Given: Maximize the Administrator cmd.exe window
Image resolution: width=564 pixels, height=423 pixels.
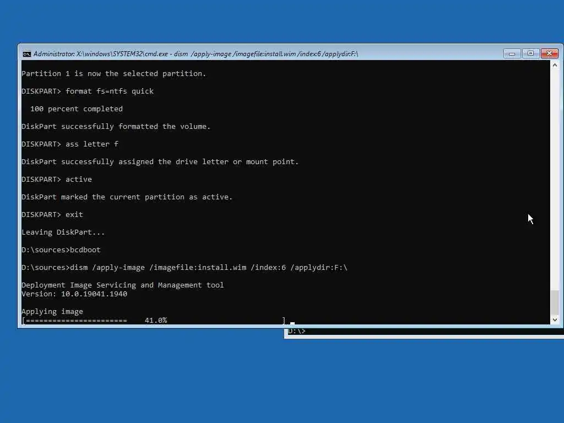Looking at the screenshot, I should [x=530, y=53].
